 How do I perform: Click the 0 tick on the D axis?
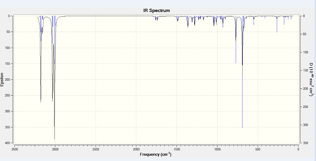(304, 16)
